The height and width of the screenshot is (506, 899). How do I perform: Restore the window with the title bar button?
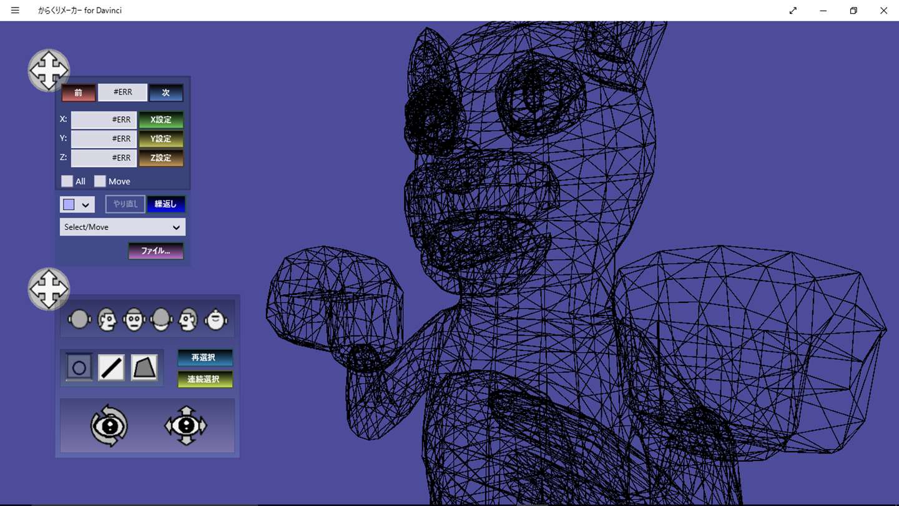(x=853, y=11)
